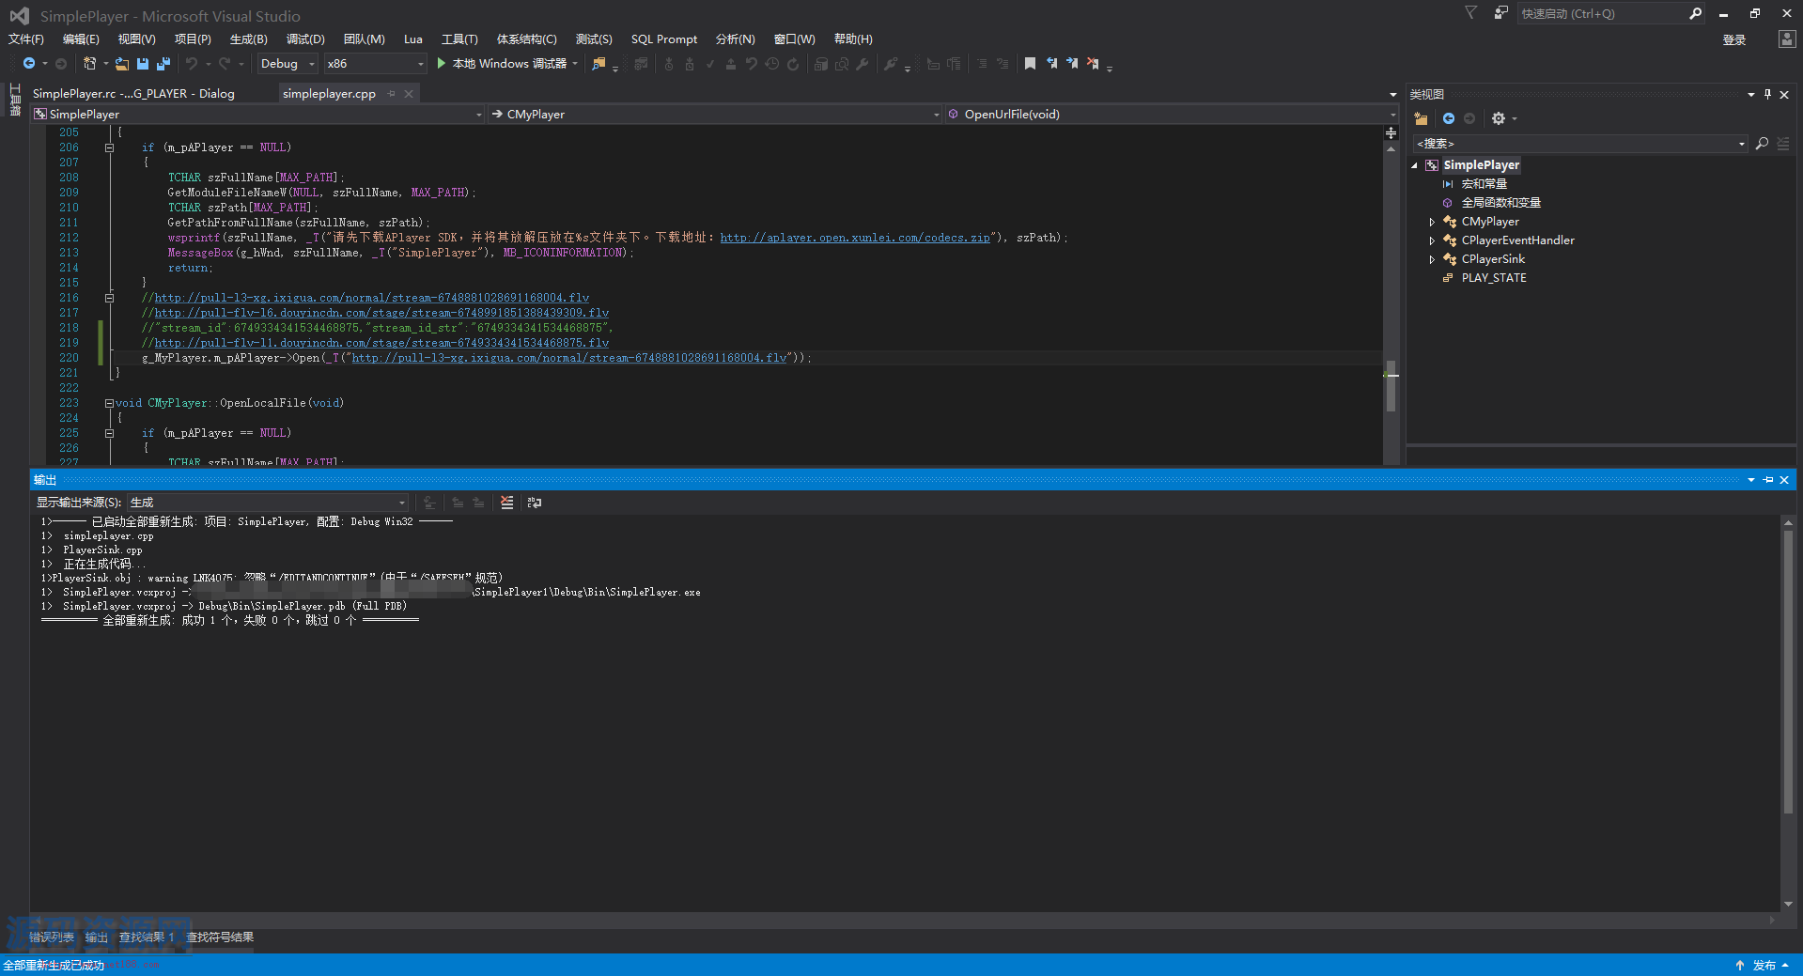The height and width of the screenshot is (976, 1803).
Task: Save the current file with disk icon
Action: click(143, 64)
